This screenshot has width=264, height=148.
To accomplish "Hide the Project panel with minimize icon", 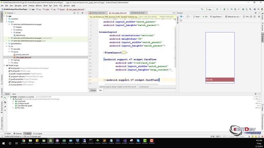I will 86,13.
